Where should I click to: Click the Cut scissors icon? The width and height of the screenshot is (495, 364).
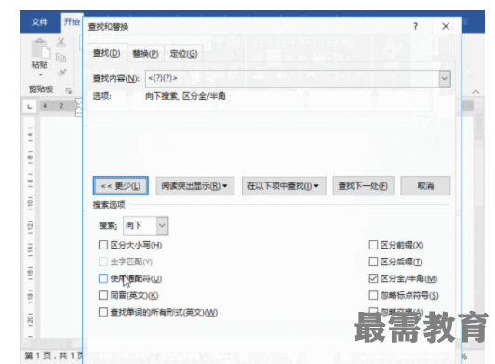tap(61, 42)
